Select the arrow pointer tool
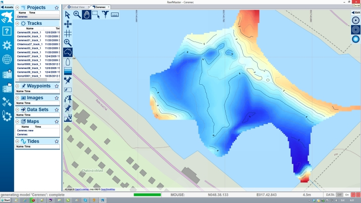The height and width of the screenshot is (203, 361). (68, 14)
